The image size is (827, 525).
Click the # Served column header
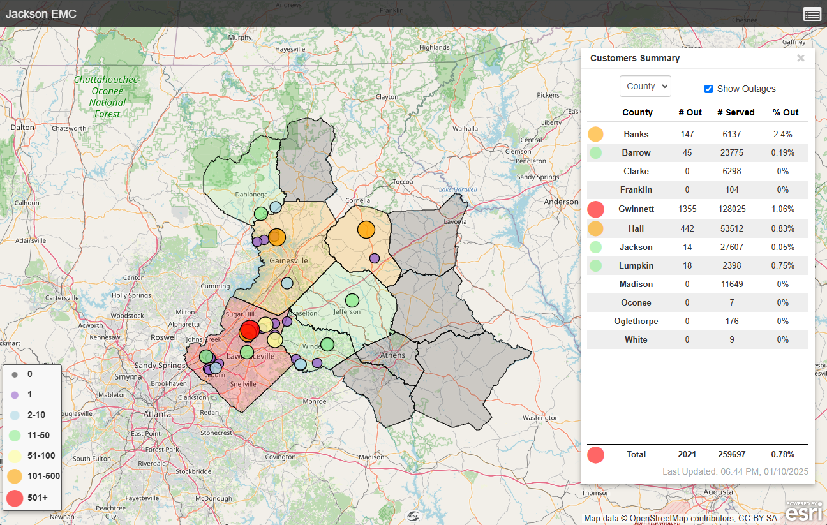coord(736,112)
